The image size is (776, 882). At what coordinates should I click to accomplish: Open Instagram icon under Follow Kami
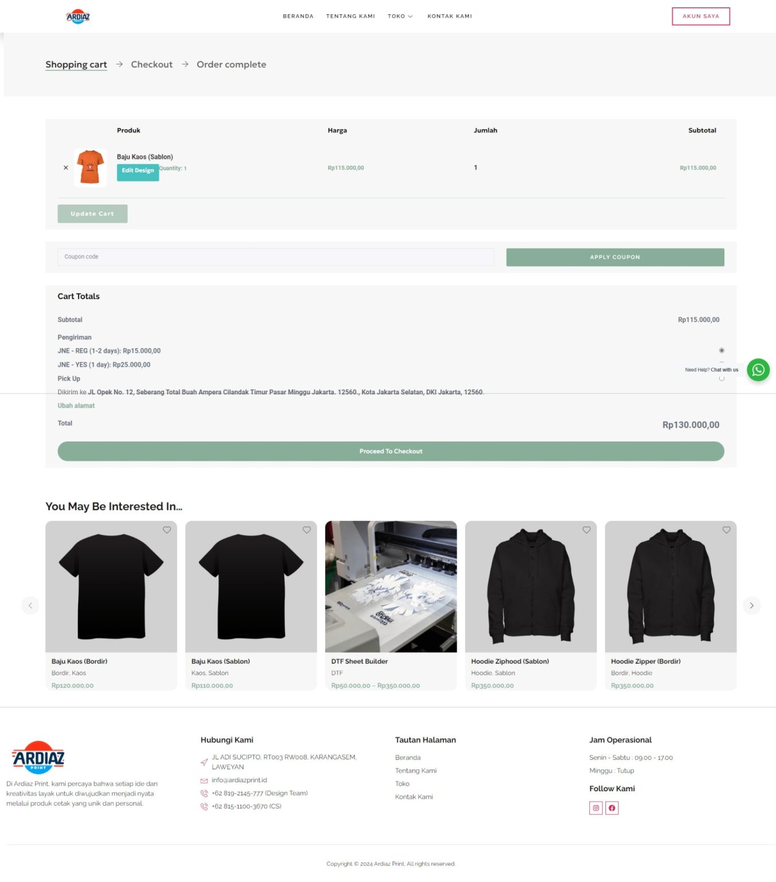pyautogui.click(x=596, y=808)
